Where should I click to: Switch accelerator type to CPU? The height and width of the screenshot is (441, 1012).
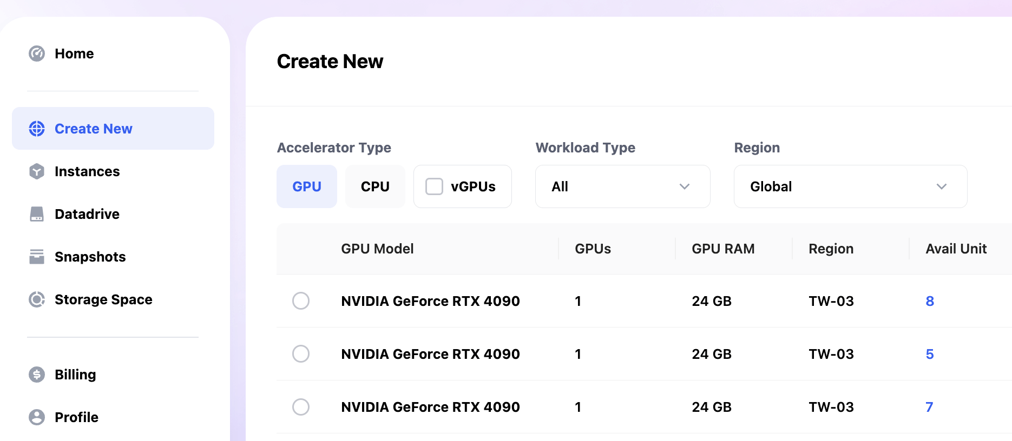point(375,186)
